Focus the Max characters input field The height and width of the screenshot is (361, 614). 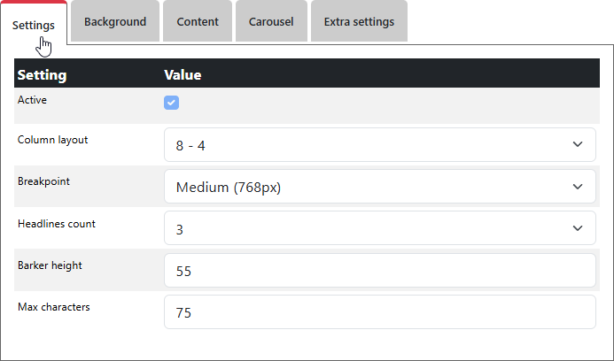click(379, 312)
